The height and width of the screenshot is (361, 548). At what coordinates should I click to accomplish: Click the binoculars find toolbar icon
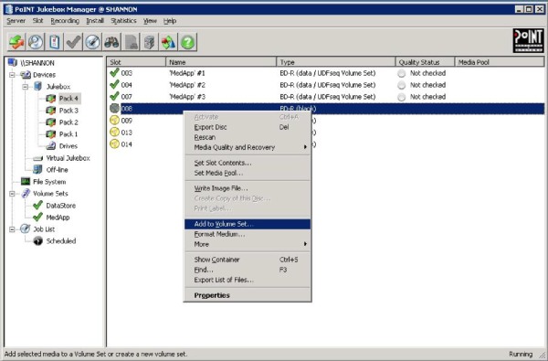click(111, 42)
